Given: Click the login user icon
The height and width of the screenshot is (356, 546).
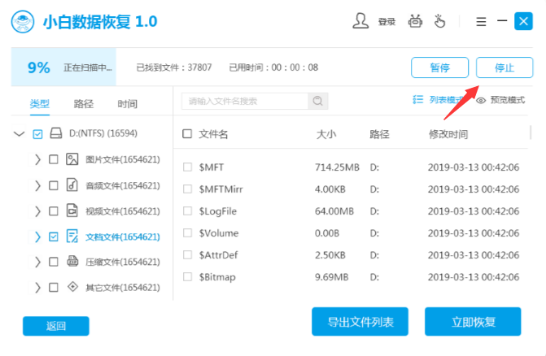Looking at the screenshot, I should tap(362, 22).
